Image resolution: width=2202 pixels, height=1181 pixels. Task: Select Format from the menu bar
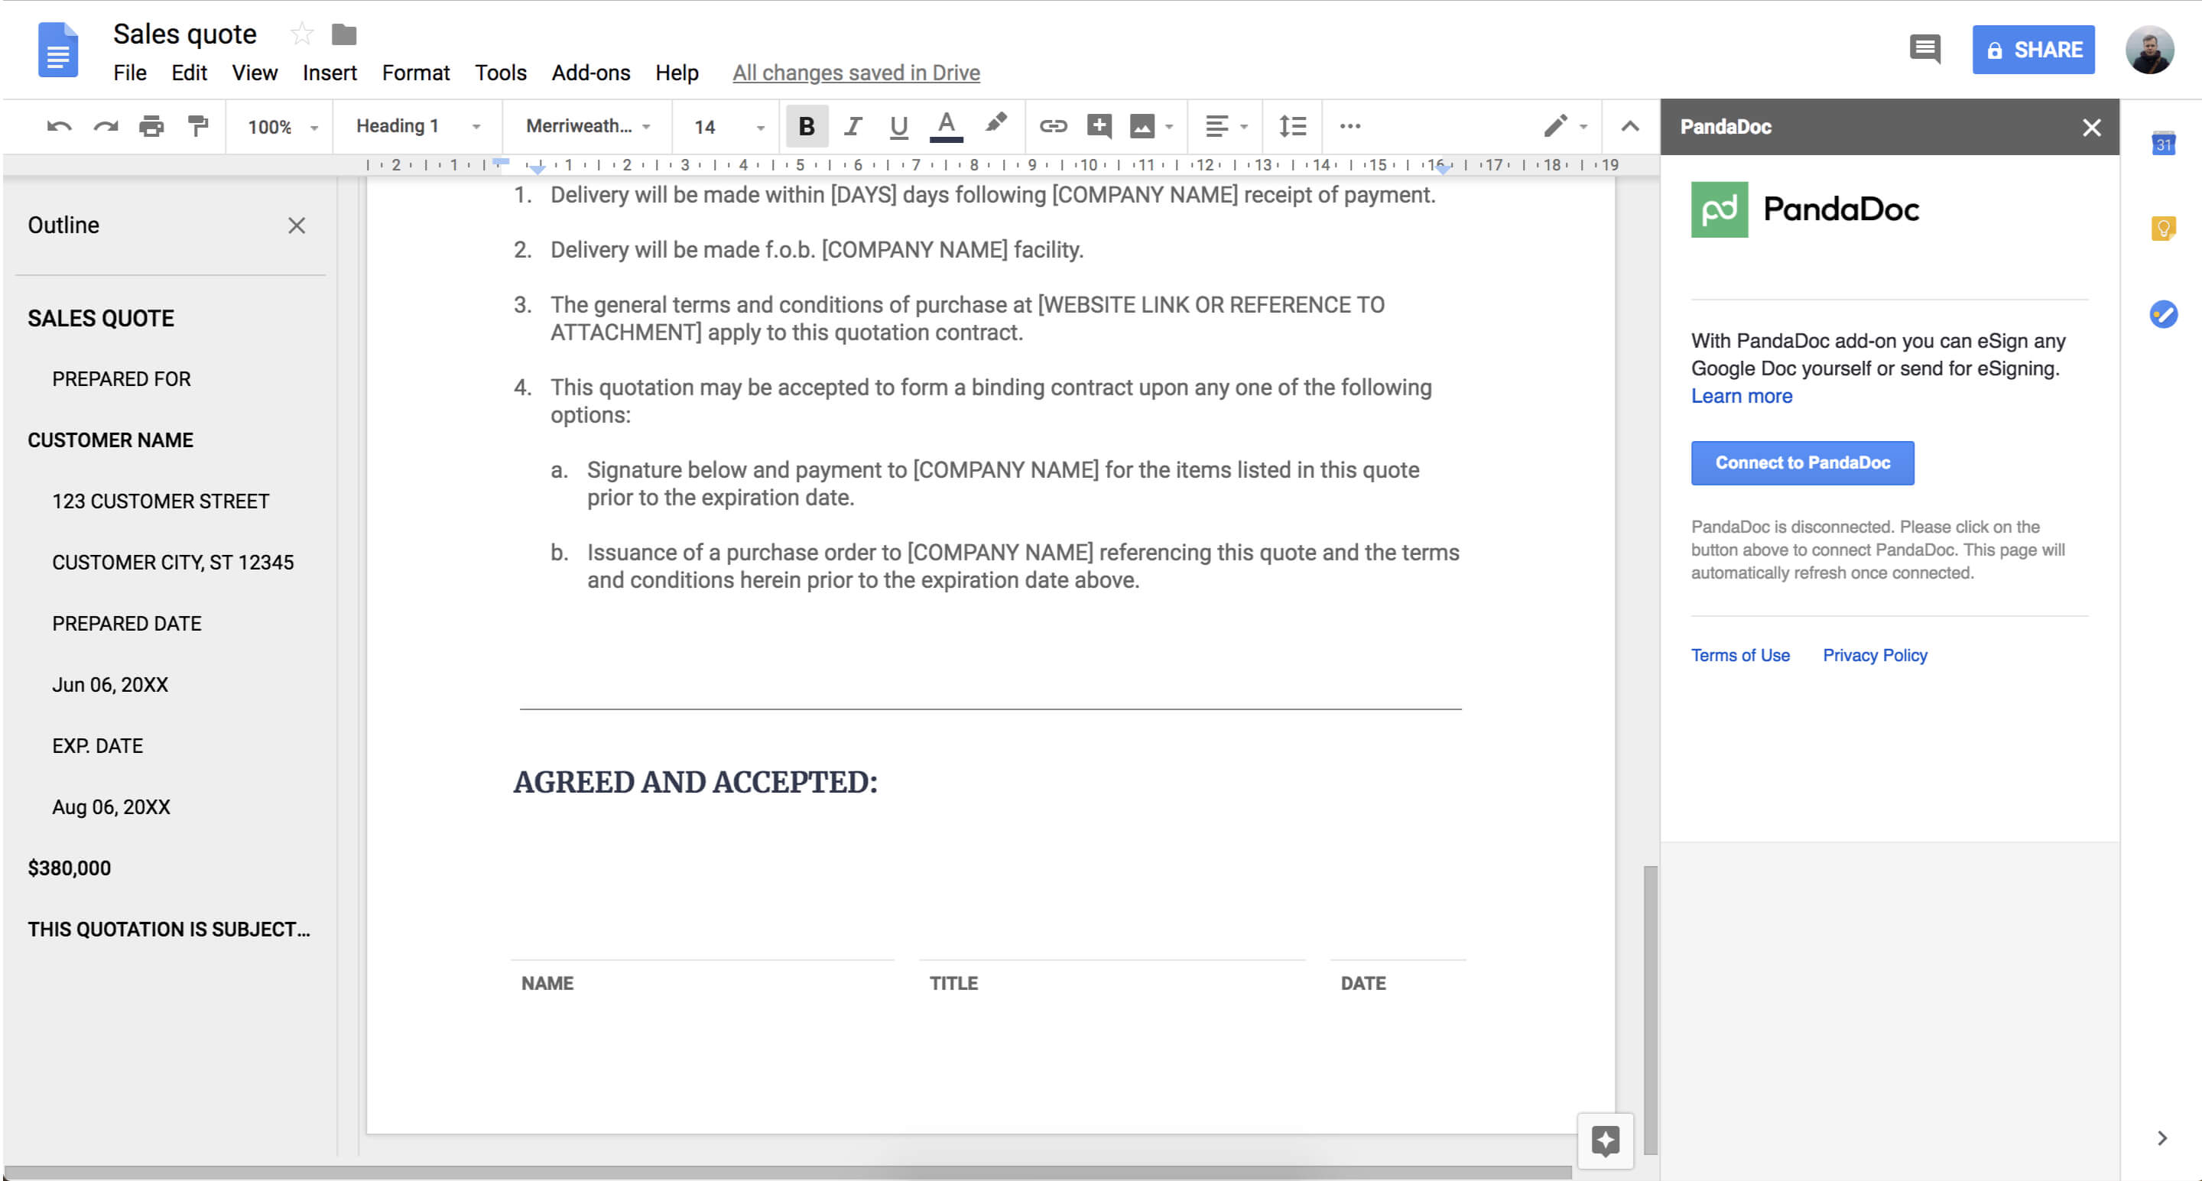coord(412,70)
